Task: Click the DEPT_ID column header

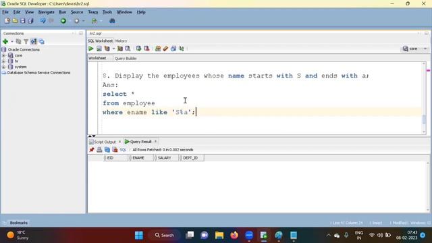Action: 191,158
